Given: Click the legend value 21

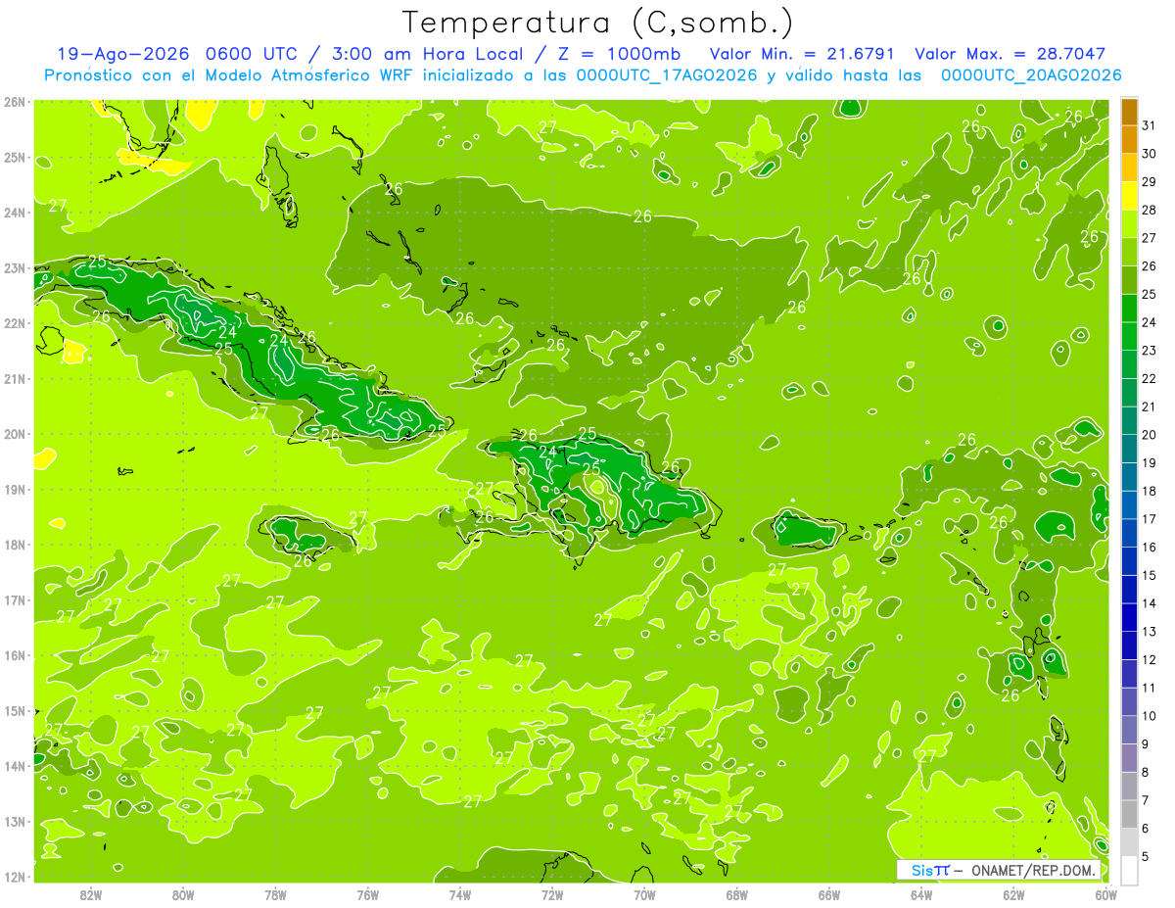Looking at the screenshot, I should (x=1150, y=406).
